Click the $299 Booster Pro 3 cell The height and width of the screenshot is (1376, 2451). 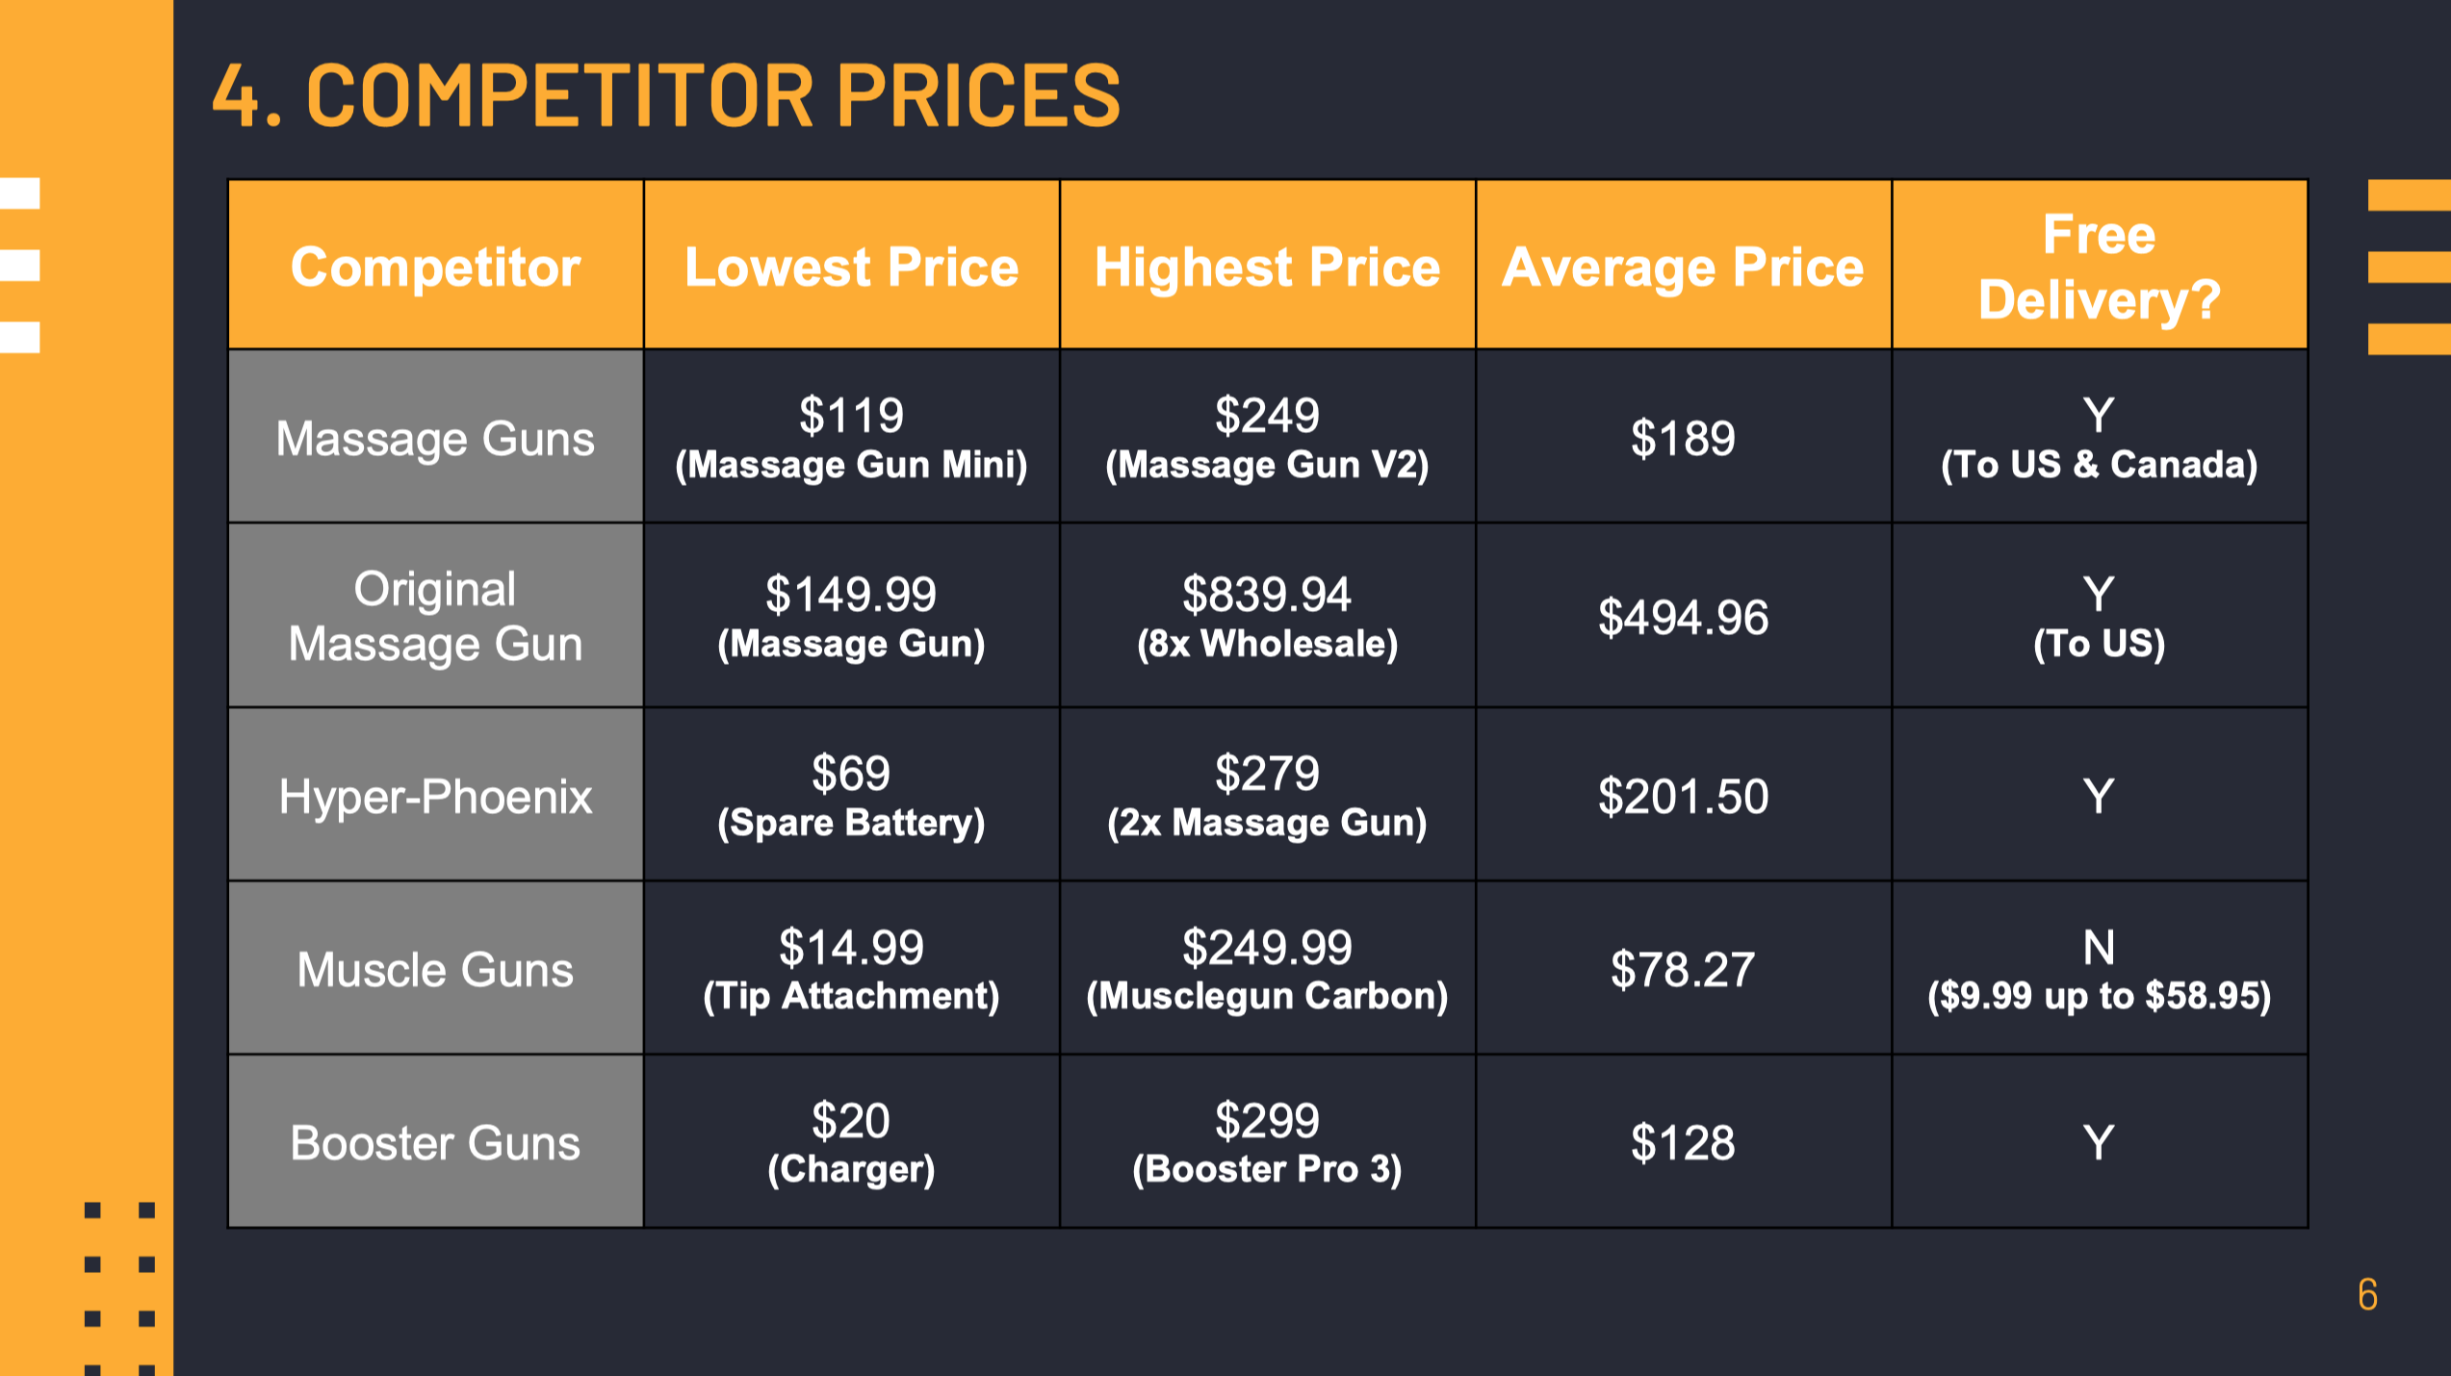tap(1267, 1141)
